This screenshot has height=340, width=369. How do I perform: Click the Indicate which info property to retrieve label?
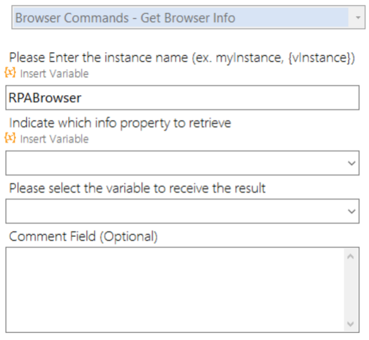coord(120,123)
